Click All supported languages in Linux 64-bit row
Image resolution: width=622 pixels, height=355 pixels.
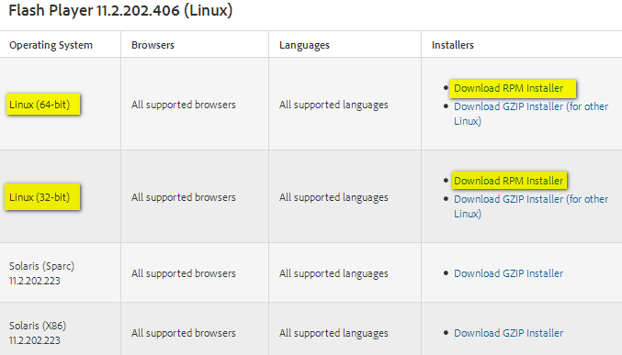(334, 105)
